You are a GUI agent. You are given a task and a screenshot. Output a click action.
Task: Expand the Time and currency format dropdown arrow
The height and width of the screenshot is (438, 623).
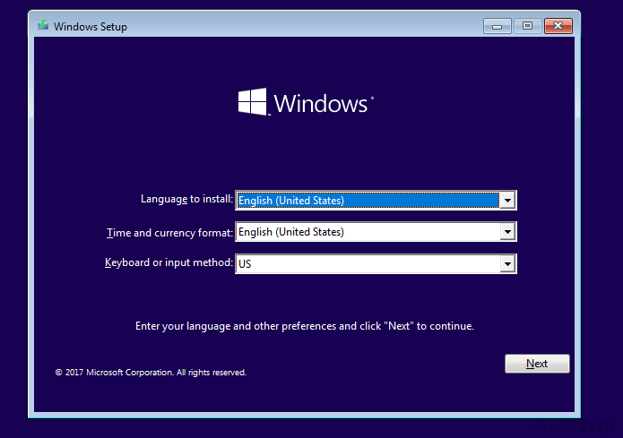(507, 232)
